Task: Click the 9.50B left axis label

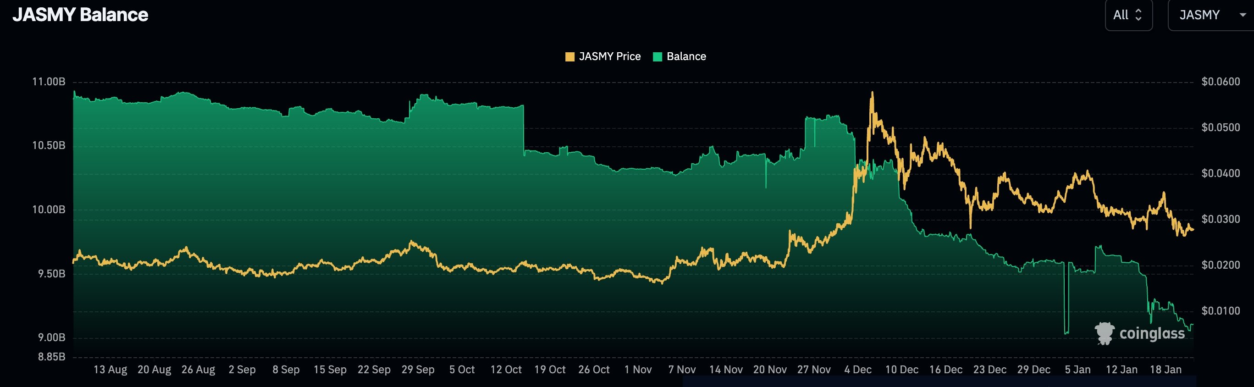Action: [52, 274]
